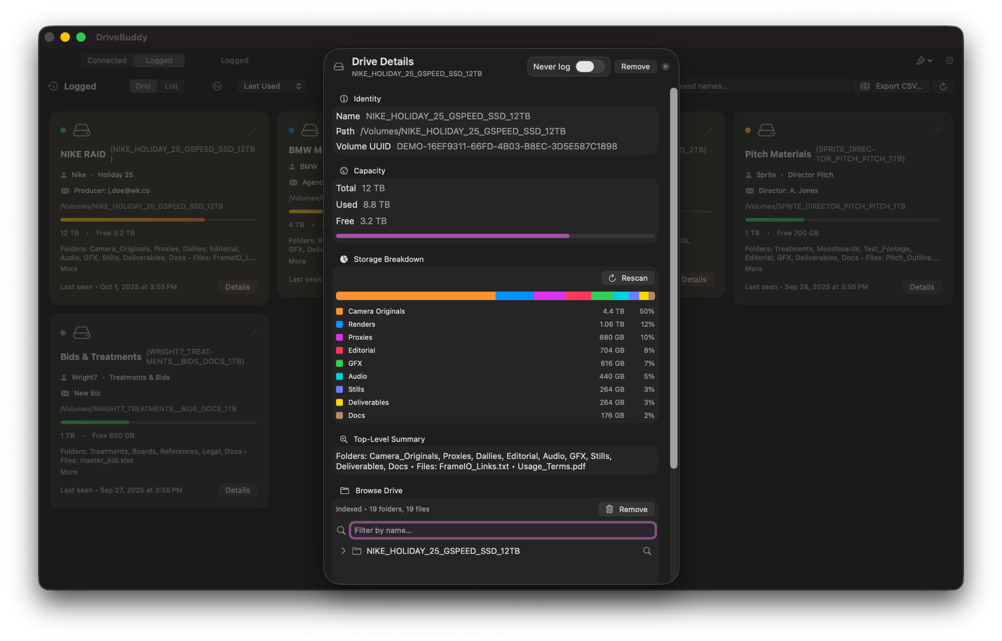Open the pin dropdown menu icon
1002x641 pixels.
click(x=924, y=61)
